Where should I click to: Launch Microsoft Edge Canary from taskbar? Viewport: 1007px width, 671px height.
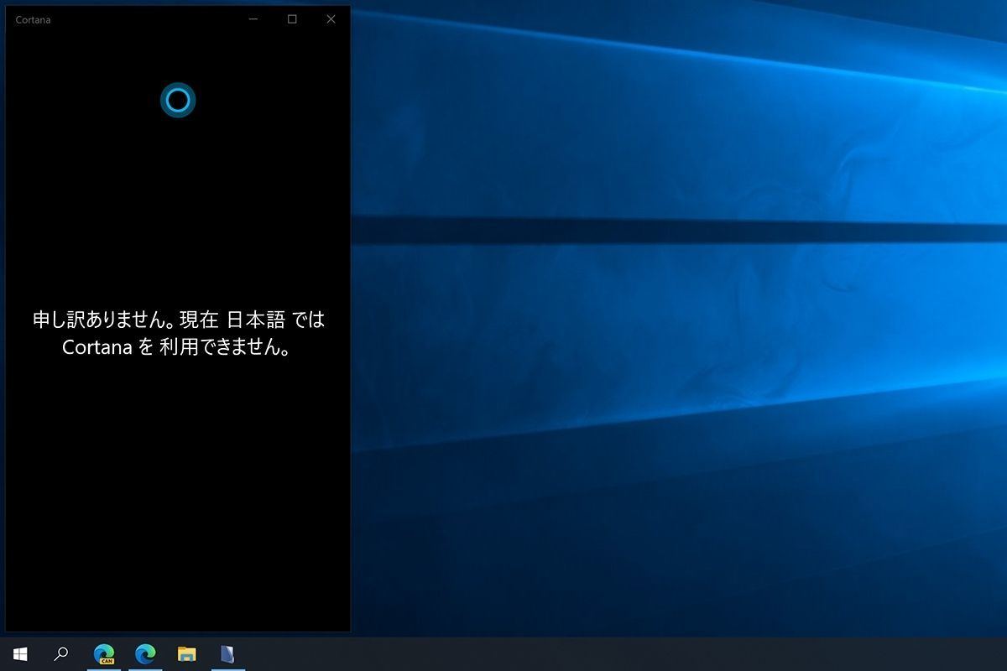click(104, 654)
